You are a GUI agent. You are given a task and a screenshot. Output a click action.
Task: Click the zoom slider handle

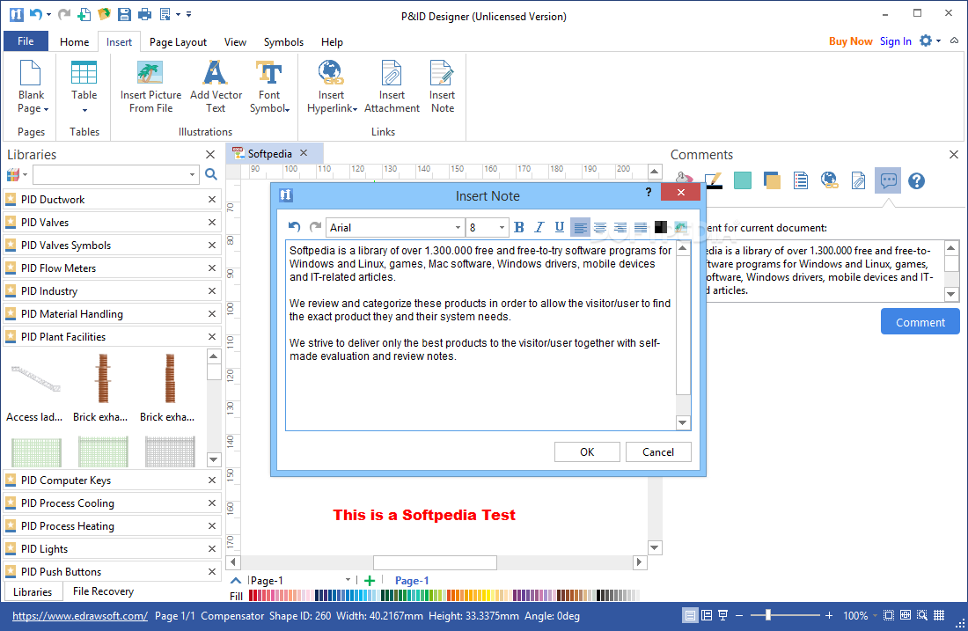click(768, 615)
